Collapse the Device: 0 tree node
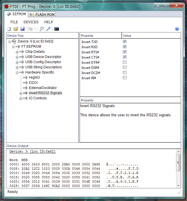The width and height of the screenshot is (187, 201). point(9,42)
